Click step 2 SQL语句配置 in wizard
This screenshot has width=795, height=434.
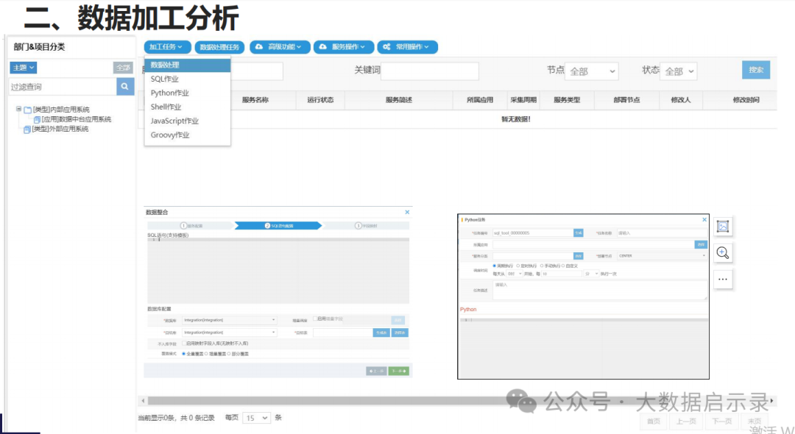pyautogui.click(x=278, y=225)
